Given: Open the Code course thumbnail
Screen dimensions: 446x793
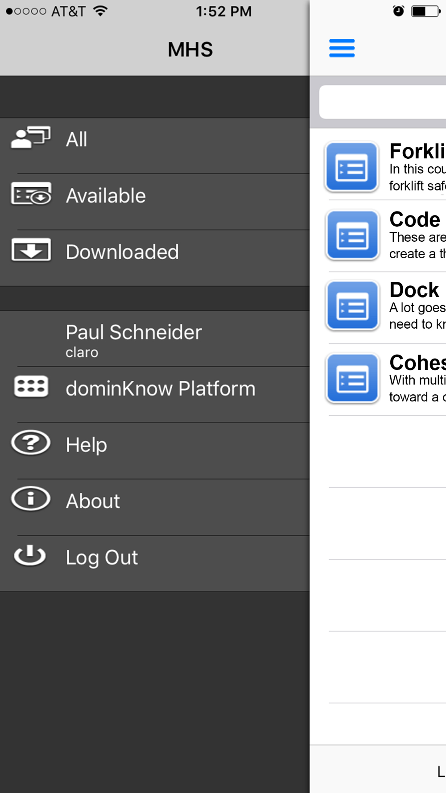Looking at the screenshot, I should 351,235.
